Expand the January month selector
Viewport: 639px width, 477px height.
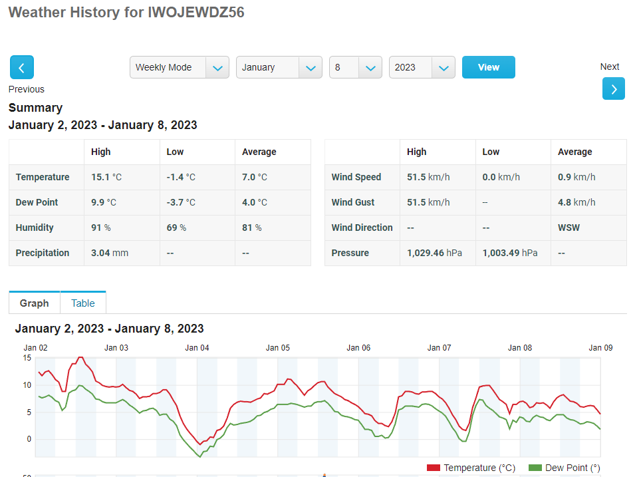(279, 67)
